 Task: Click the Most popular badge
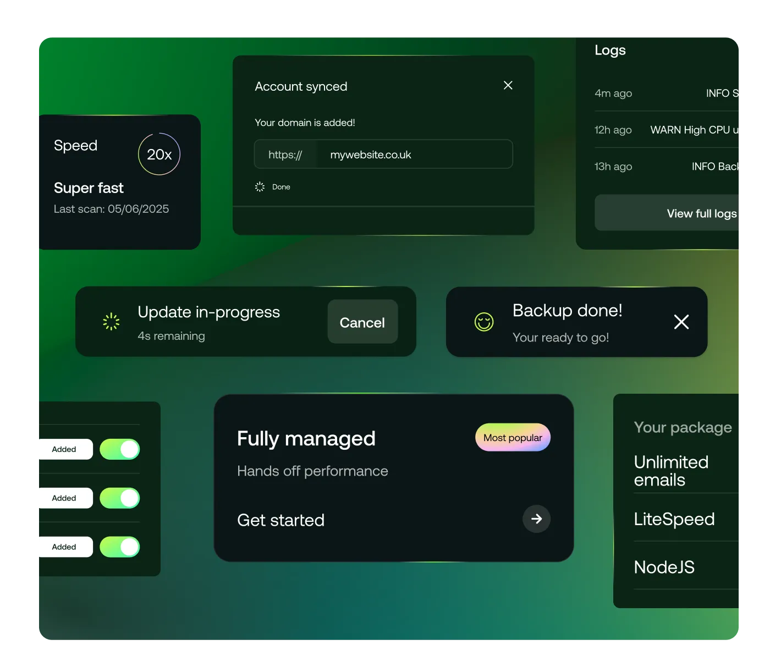tap(513, 437)
